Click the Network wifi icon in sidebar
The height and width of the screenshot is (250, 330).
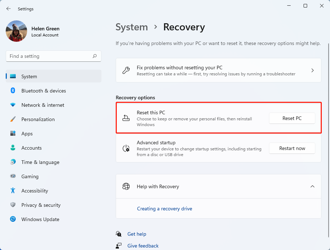13,105
